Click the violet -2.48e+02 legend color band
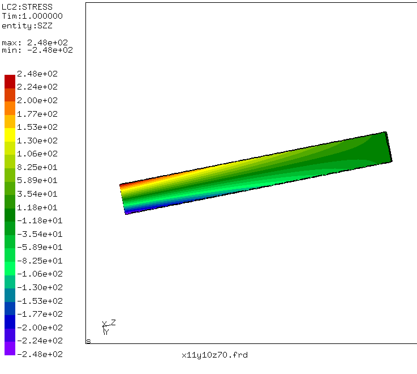This screenshot has width=417, height=374. pos(10,348)
